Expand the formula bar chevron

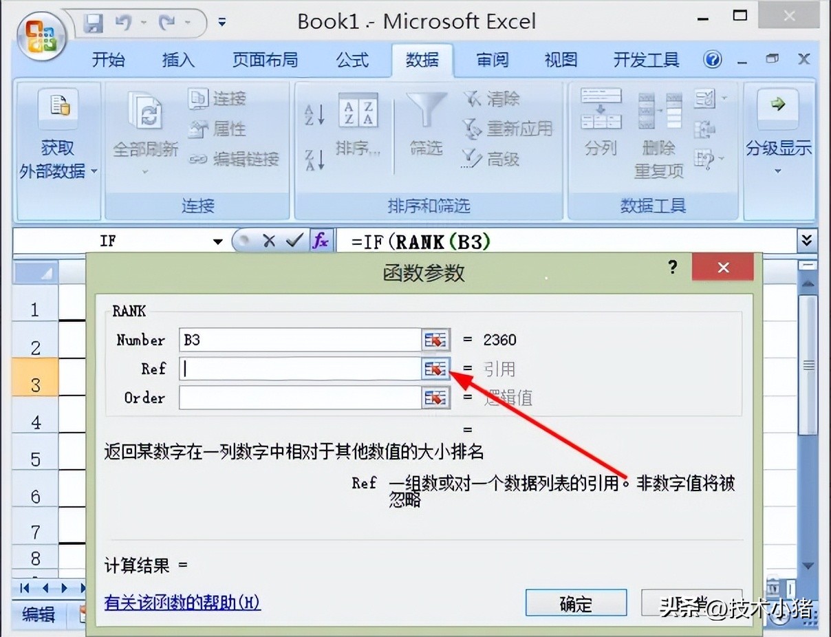[x=806, y=241]
